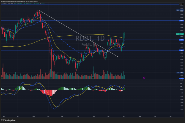
Task: Click the Feb label on the time axis
Action: point(48,116)
